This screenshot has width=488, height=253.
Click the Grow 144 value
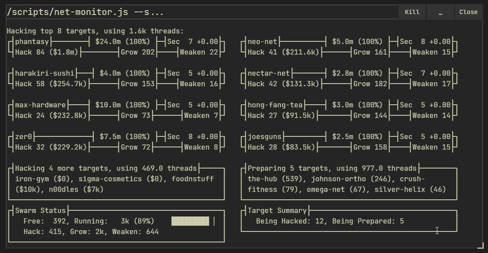click(x=370, y=116)
